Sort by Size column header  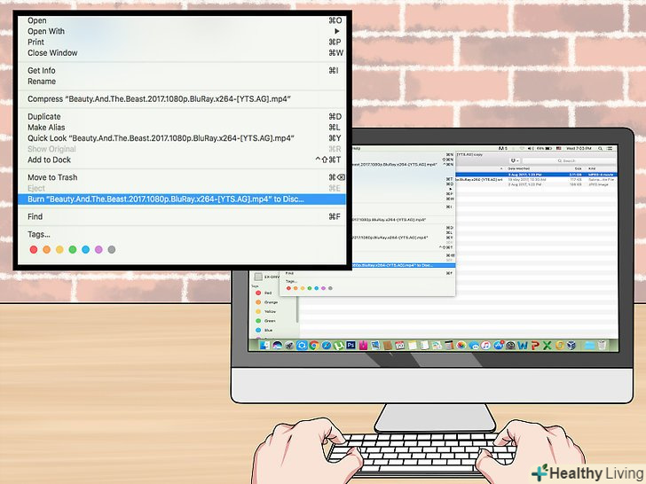point(578,168)
